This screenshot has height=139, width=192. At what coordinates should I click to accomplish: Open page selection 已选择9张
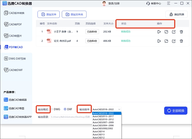pyautogui.click(x=92, y=32)
